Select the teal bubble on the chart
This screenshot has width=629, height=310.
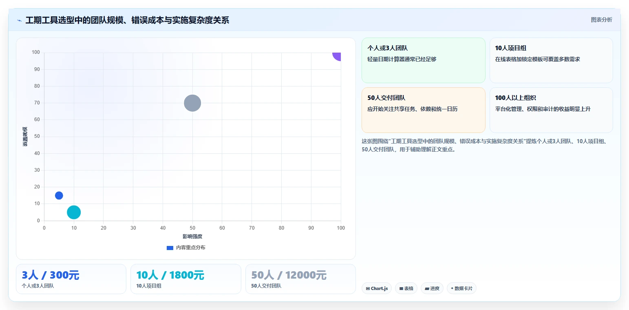point(74,212)
